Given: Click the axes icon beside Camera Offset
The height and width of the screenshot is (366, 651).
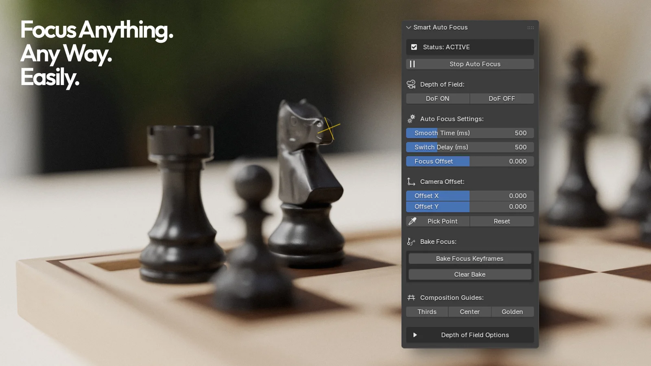Looking at the screenshot, I should (x=411, y=181).
